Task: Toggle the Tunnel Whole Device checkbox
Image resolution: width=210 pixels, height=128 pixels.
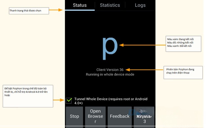Action: [x=69, y=101]
